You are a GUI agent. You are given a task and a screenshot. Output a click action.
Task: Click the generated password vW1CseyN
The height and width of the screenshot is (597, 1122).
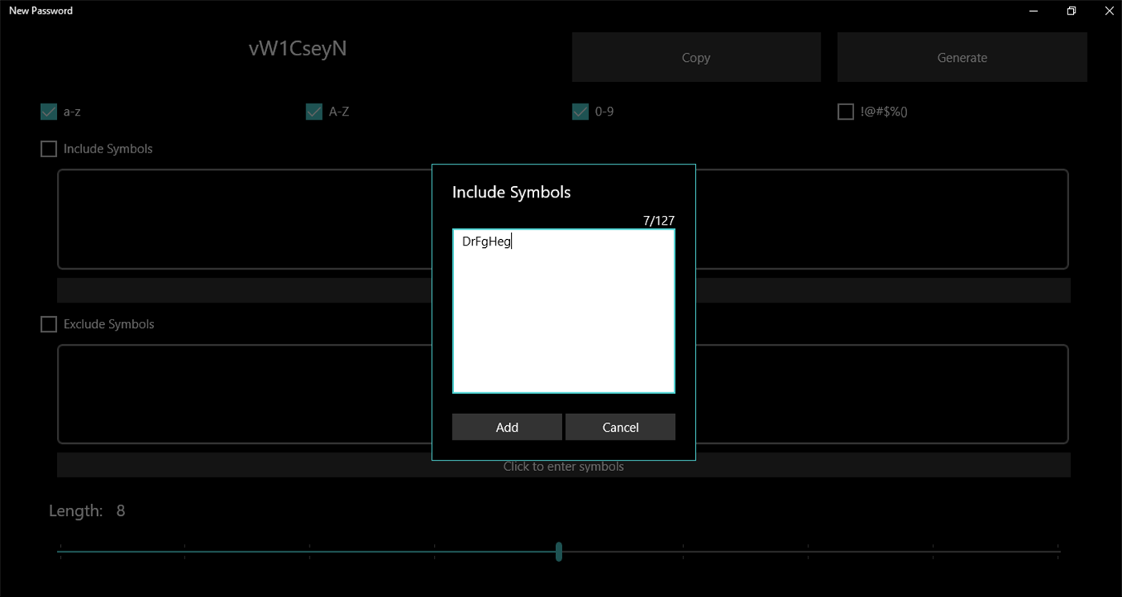(x=297, y=48)
